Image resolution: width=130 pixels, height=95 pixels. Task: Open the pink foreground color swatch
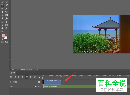coord(4,36)
